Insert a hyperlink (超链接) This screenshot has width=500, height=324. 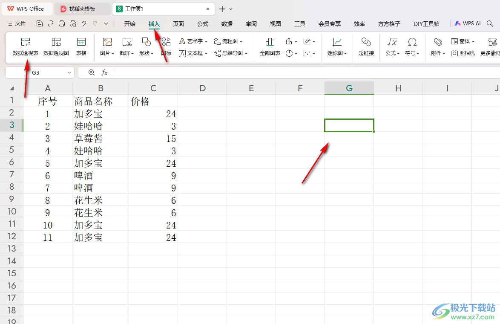coord(366,46)
